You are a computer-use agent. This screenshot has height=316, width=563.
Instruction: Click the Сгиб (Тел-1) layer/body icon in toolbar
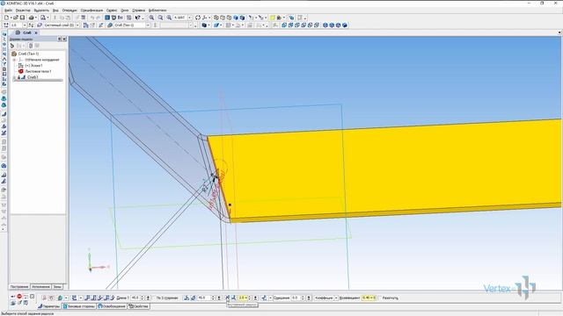tap(110, 25)
